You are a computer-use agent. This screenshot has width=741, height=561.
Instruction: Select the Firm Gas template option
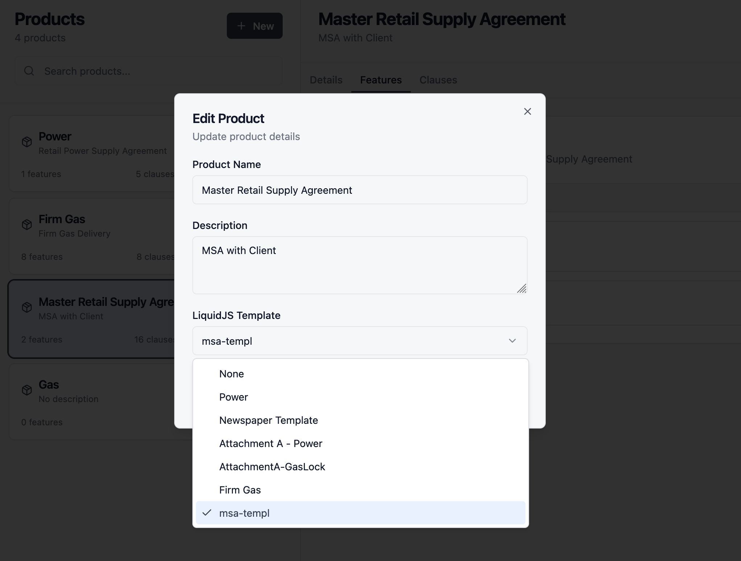(240, 490)
